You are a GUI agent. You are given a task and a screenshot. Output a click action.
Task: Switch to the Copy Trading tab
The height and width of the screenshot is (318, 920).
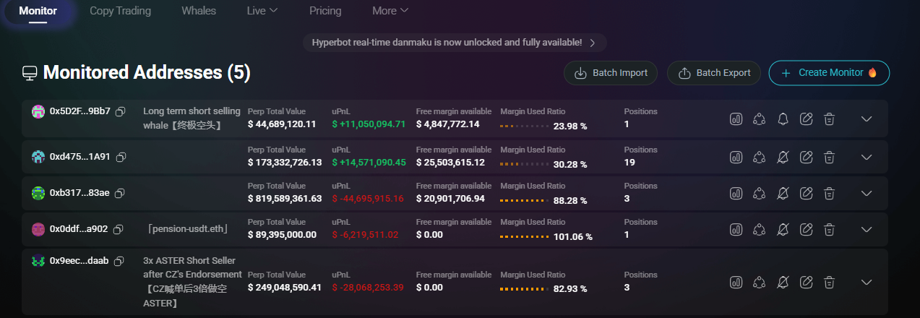coord(120,11)
